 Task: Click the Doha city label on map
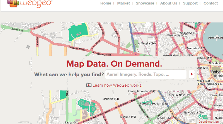(x=216, y=72)
